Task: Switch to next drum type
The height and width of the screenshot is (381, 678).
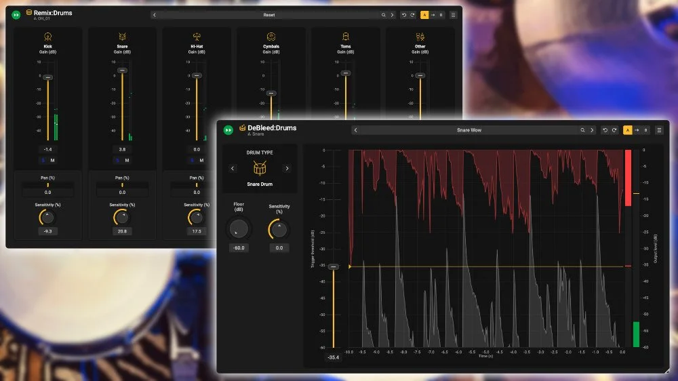Action: 287,168
